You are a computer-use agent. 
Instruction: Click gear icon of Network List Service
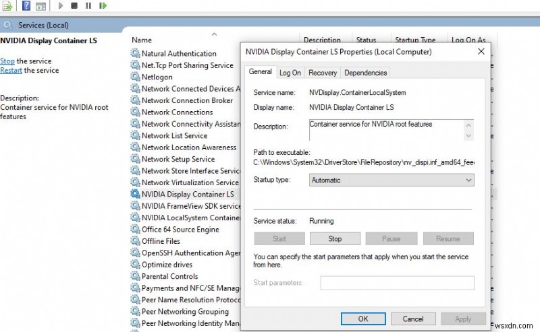coord(135,135)
